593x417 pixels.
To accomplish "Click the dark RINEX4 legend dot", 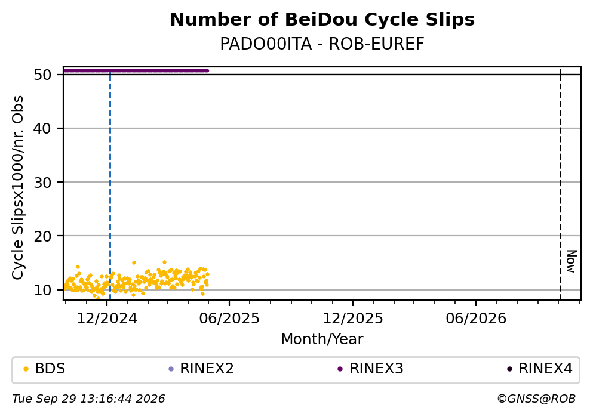I will pos(509,369).
